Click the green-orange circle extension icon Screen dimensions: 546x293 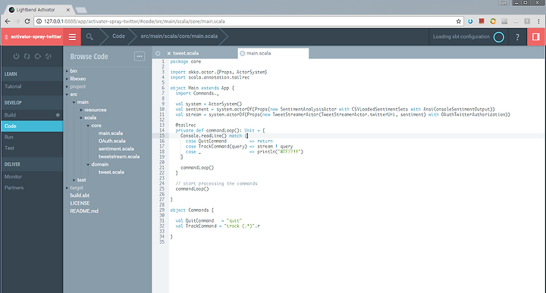[493, 21]
